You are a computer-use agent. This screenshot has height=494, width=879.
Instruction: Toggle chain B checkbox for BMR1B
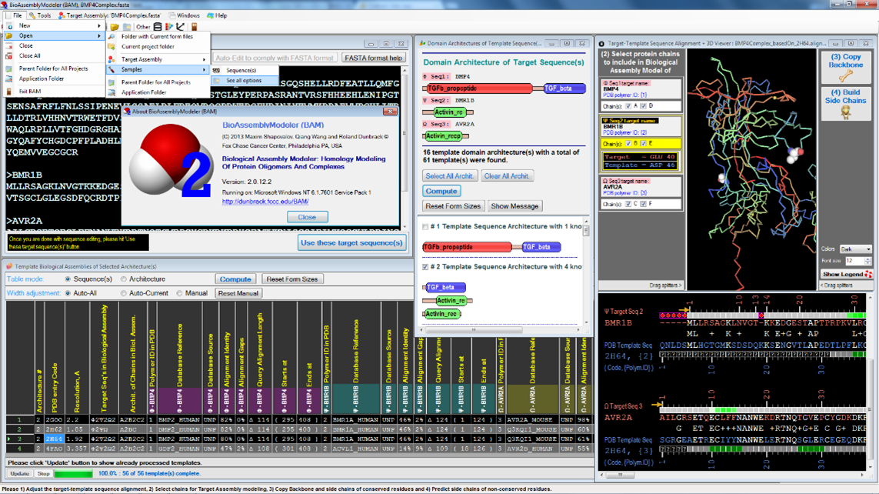[x=628, y=144]
